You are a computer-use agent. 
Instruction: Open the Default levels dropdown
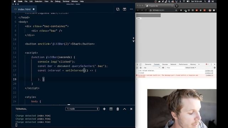[191, 68]
